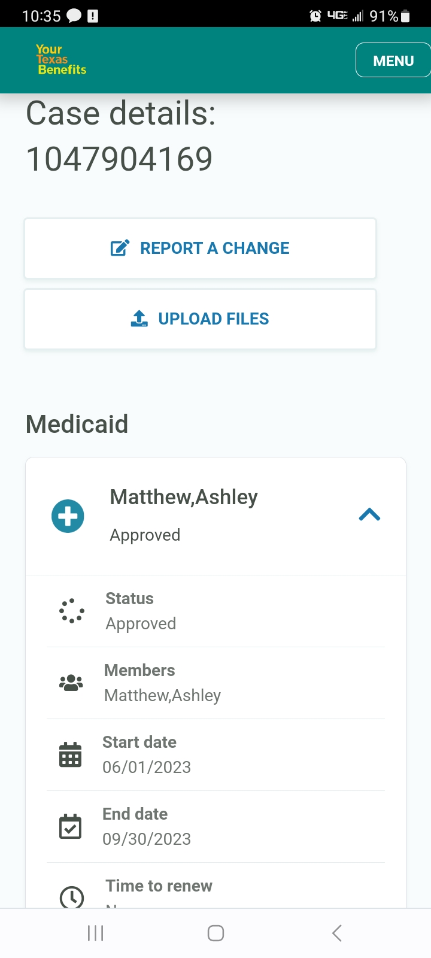The width and height of the screenshot is (431, 958).
Task: Click the Upload Files button
Action: (x=200, y=319)
